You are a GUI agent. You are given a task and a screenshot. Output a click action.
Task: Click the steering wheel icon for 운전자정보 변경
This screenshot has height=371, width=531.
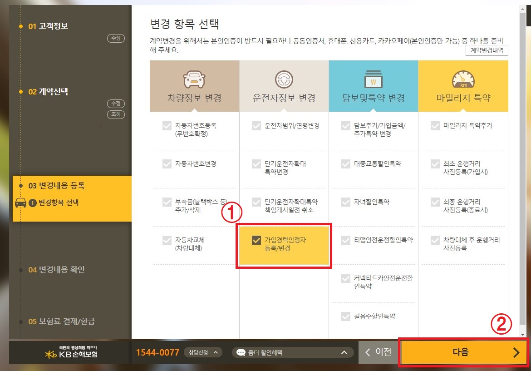coord(284,79)
